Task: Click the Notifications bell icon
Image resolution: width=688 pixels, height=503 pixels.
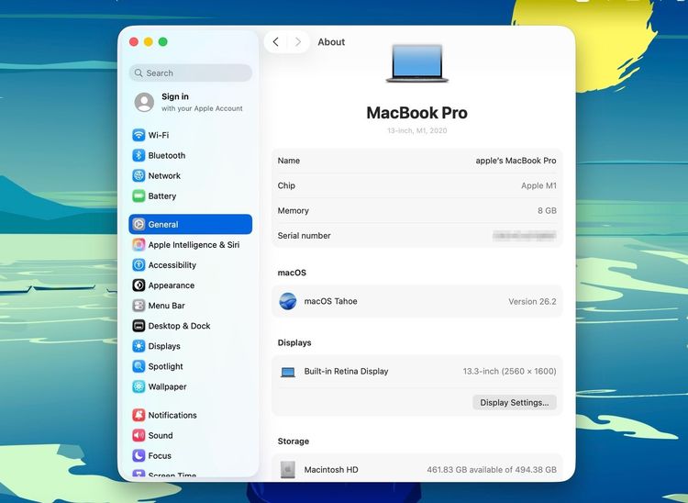Action: [139, 415]
